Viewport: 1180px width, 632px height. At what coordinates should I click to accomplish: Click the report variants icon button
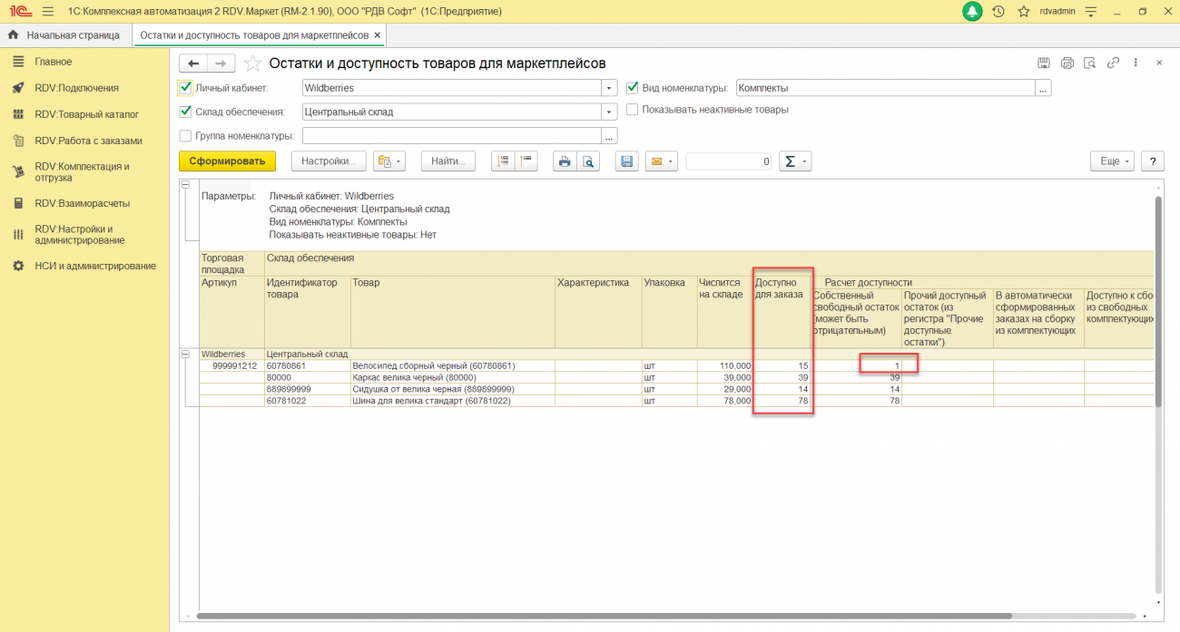[x=389, y=161]
